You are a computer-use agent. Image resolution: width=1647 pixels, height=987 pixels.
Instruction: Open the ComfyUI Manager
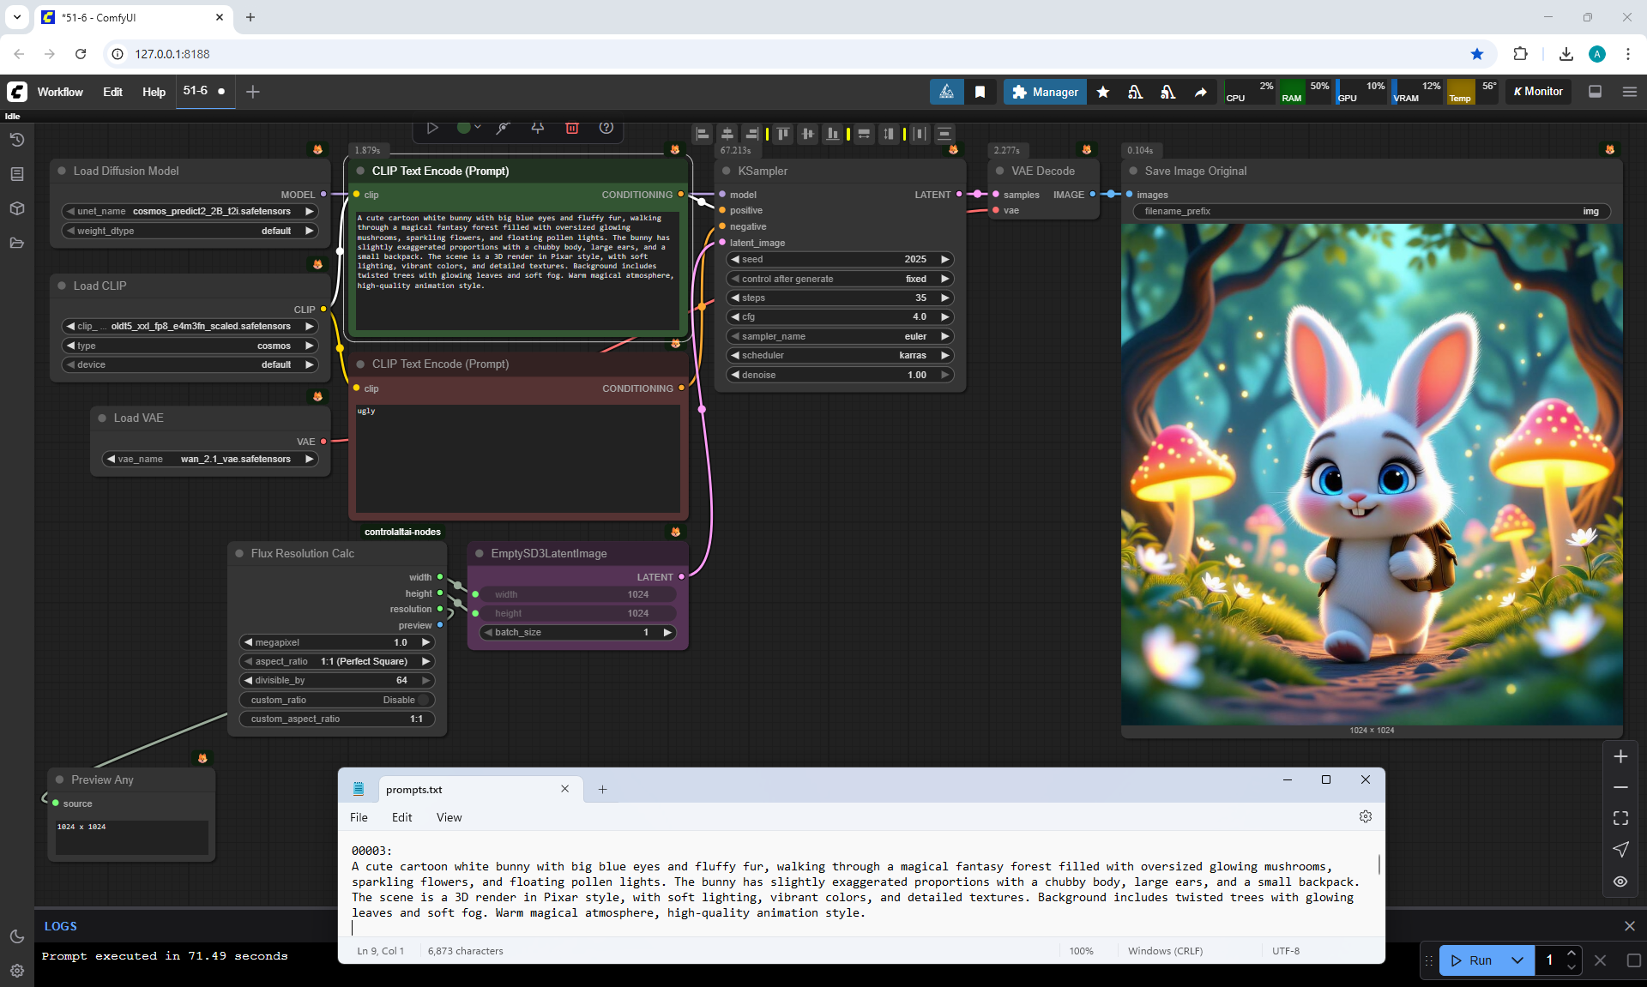click(x=1045, y=92)
